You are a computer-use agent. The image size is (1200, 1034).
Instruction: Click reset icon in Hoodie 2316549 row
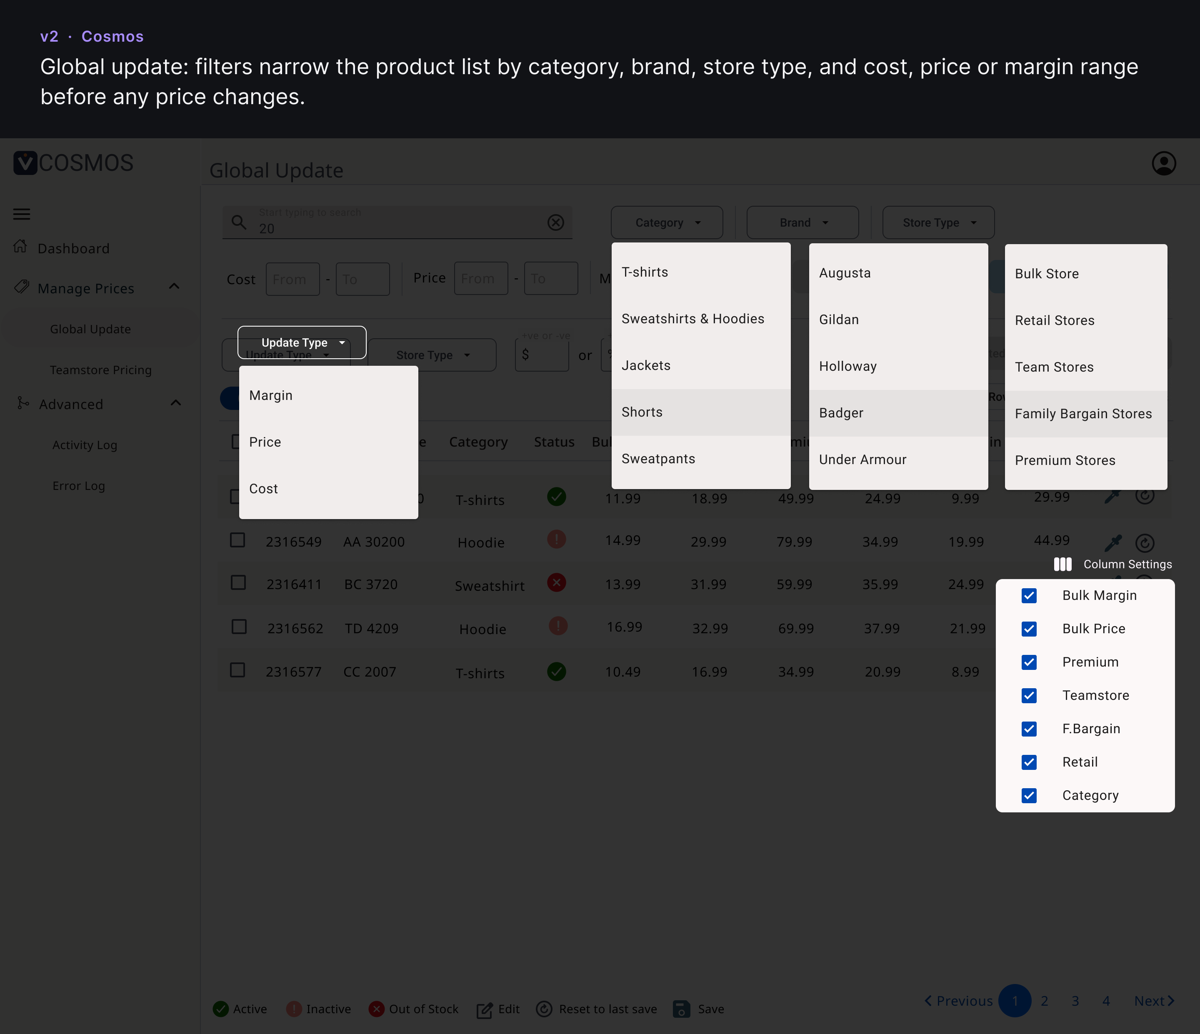(x=1145, y=543)
